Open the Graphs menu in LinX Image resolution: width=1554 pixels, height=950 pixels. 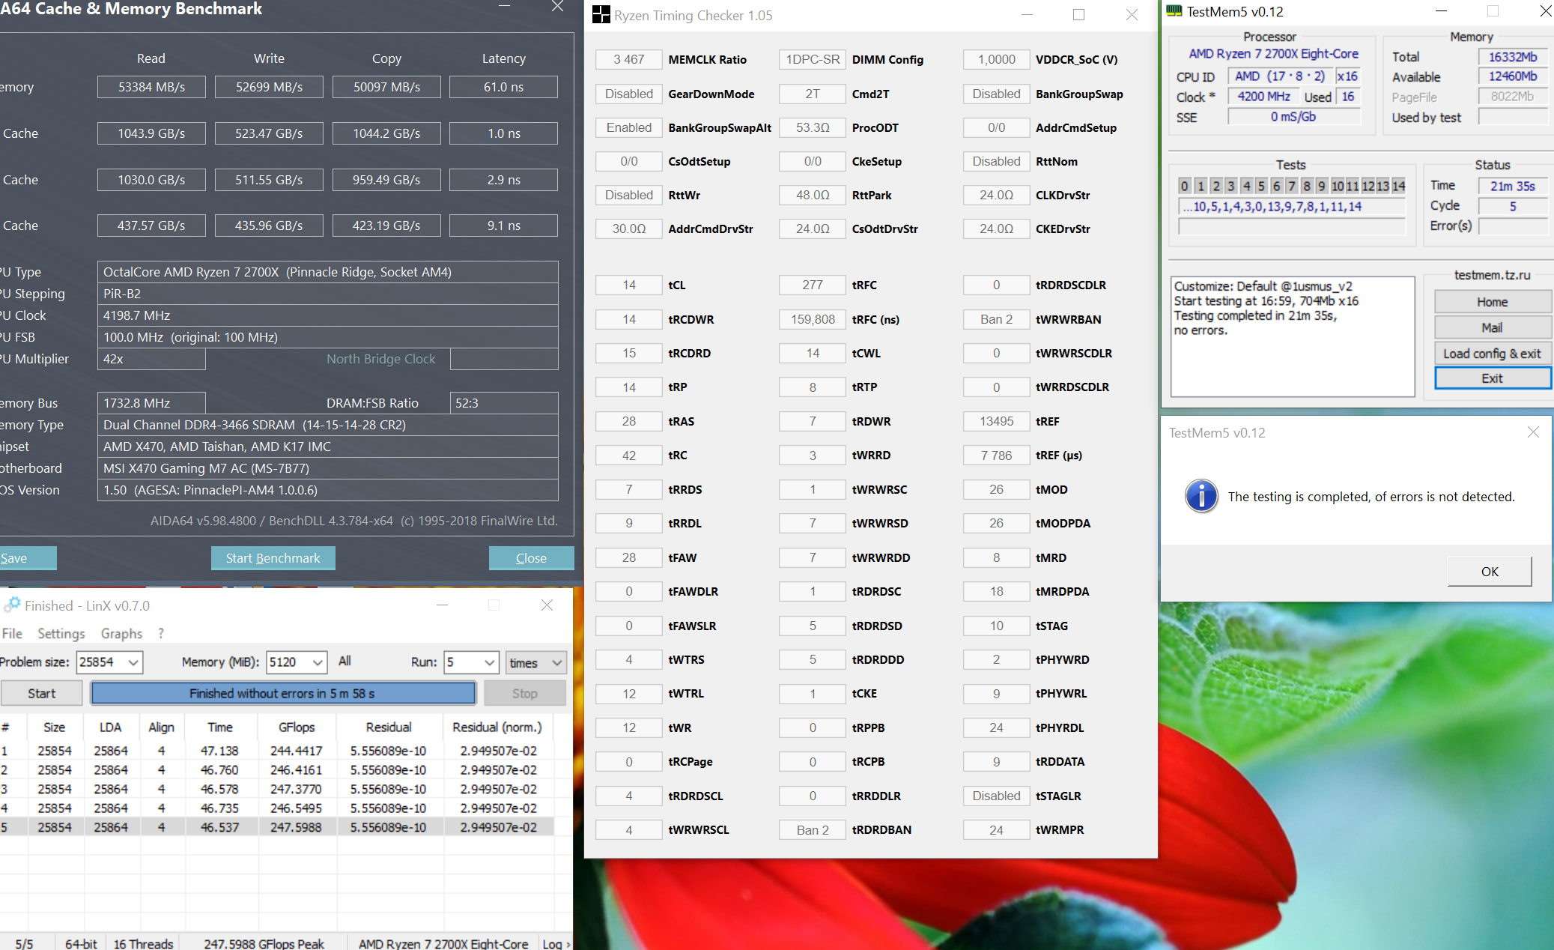(x=121, y=633)
